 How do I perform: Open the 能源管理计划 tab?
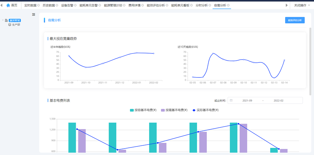coord(113,5)
